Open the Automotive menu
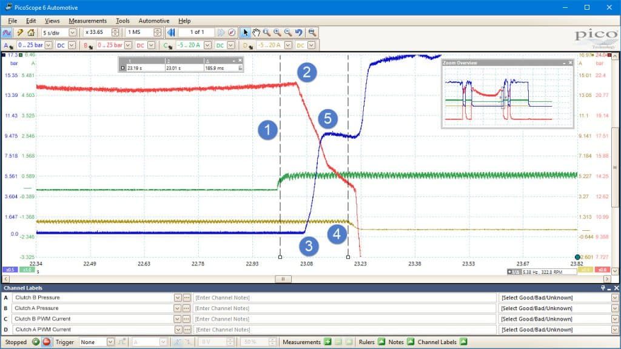Image resolution: width=621 pixels, height=349 pixels. pos(154,21)
